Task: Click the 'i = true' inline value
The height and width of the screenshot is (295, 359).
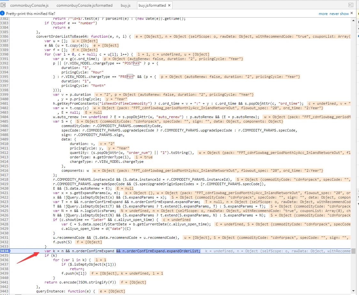Action: (x=144, y=157)
